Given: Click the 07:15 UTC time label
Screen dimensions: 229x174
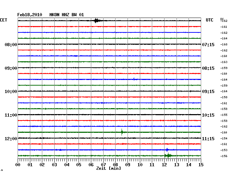Looking at the screenshot, I should tap(208, 44).
